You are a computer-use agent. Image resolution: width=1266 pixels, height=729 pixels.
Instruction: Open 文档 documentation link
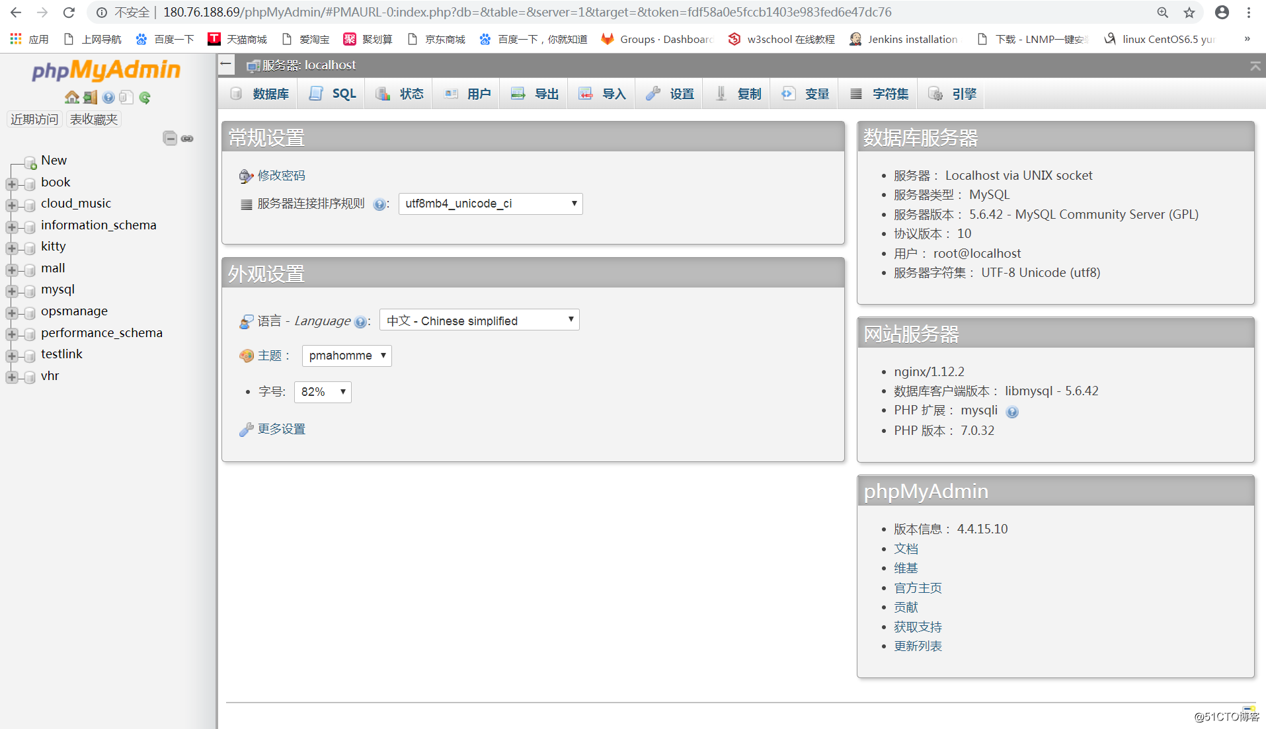[906, 549]
